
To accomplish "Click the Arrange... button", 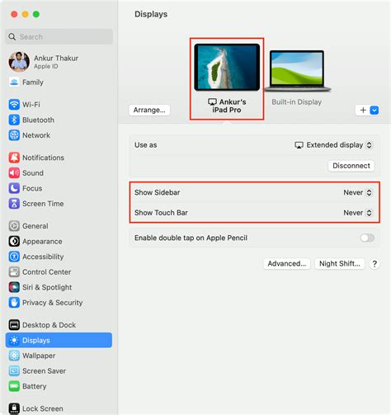I will pyautogui.click(x=149, y=110).
